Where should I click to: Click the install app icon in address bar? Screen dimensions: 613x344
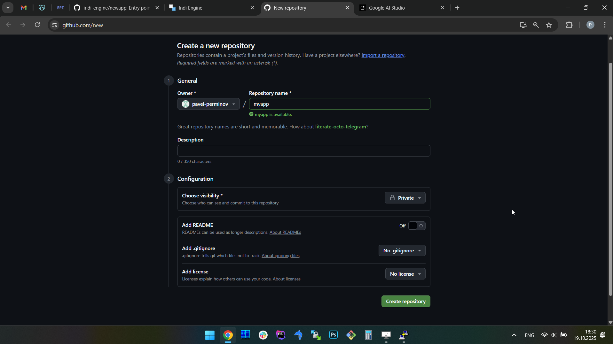[523, 25]
